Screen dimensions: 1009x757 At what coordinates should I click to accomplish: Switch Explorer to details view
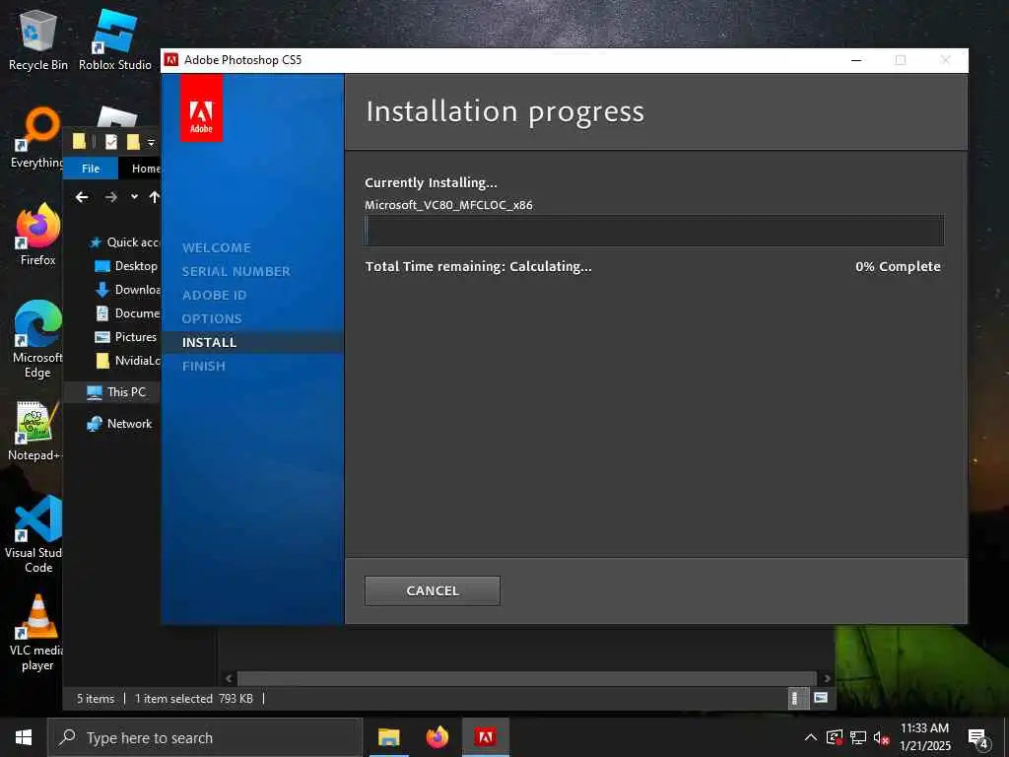pos(796,699)
